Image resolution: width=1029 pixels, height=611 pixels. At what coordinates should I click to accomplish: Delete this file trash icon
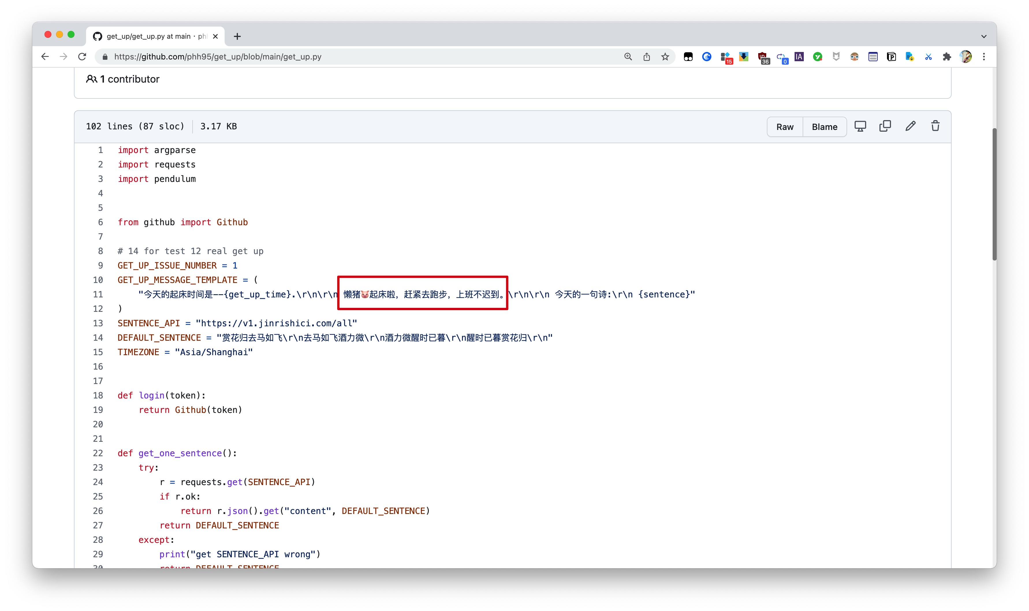[x=935, y=126]
